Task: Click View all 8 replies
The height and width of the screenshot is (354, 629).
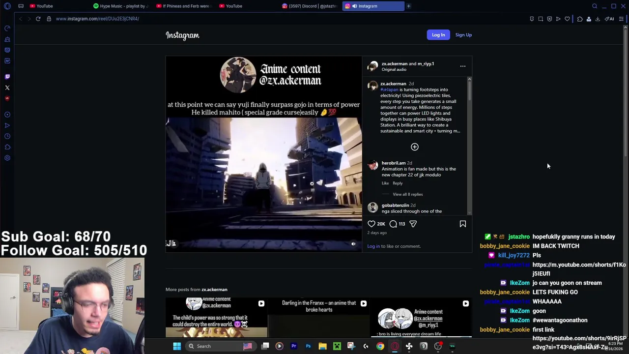Action: click(407, 194)
